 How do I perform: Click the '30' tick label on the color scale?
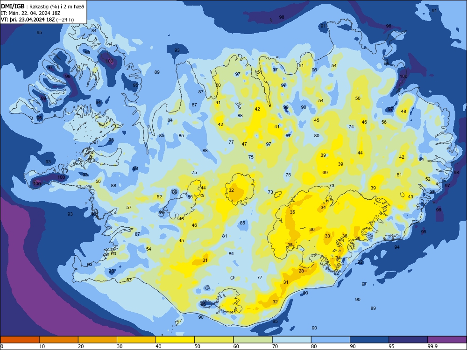pyautogui.click(x=120, y=346)
